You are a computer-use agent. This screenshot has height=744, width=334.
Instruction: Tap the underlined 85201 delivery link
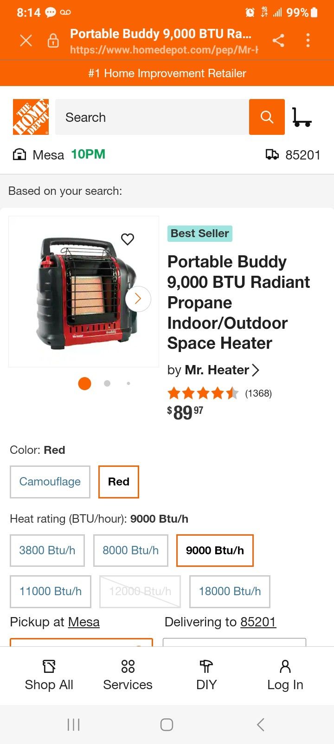tap(258, 622)
